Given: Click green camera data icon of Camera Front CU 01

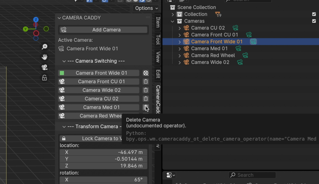Looking at the screenshot, I should 249,35.
